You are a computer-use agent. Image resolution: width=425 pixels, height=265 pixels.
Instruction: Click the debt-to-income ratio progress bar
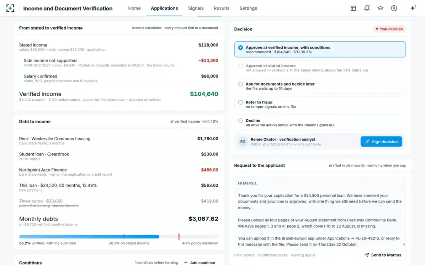pos(119,237)
